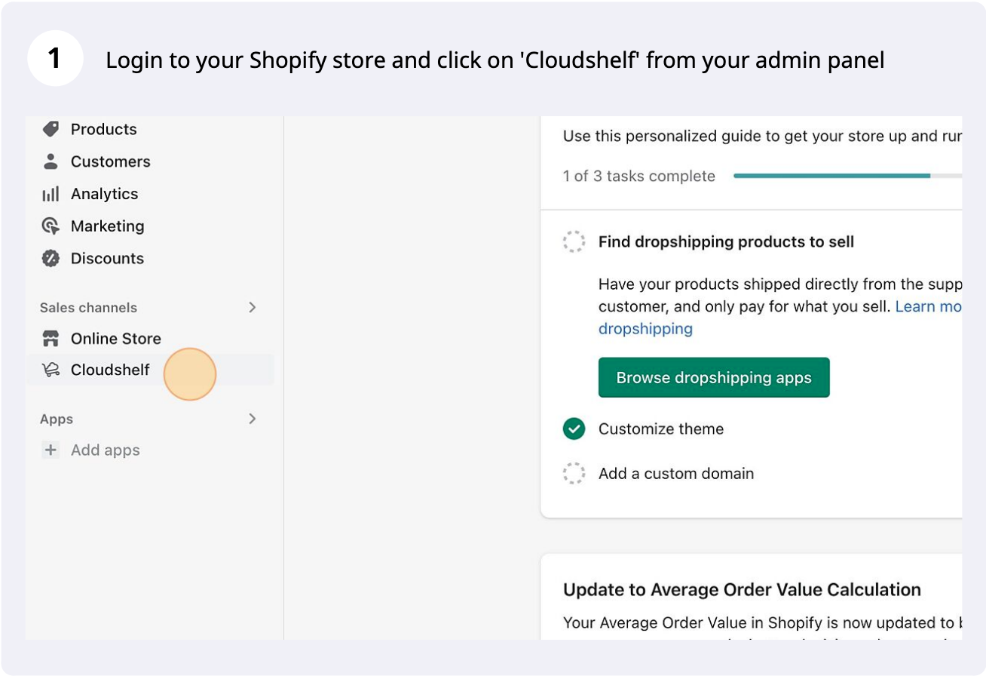Click Browse dropshipping apps button

pyautogui.click(x=714, y=377)
